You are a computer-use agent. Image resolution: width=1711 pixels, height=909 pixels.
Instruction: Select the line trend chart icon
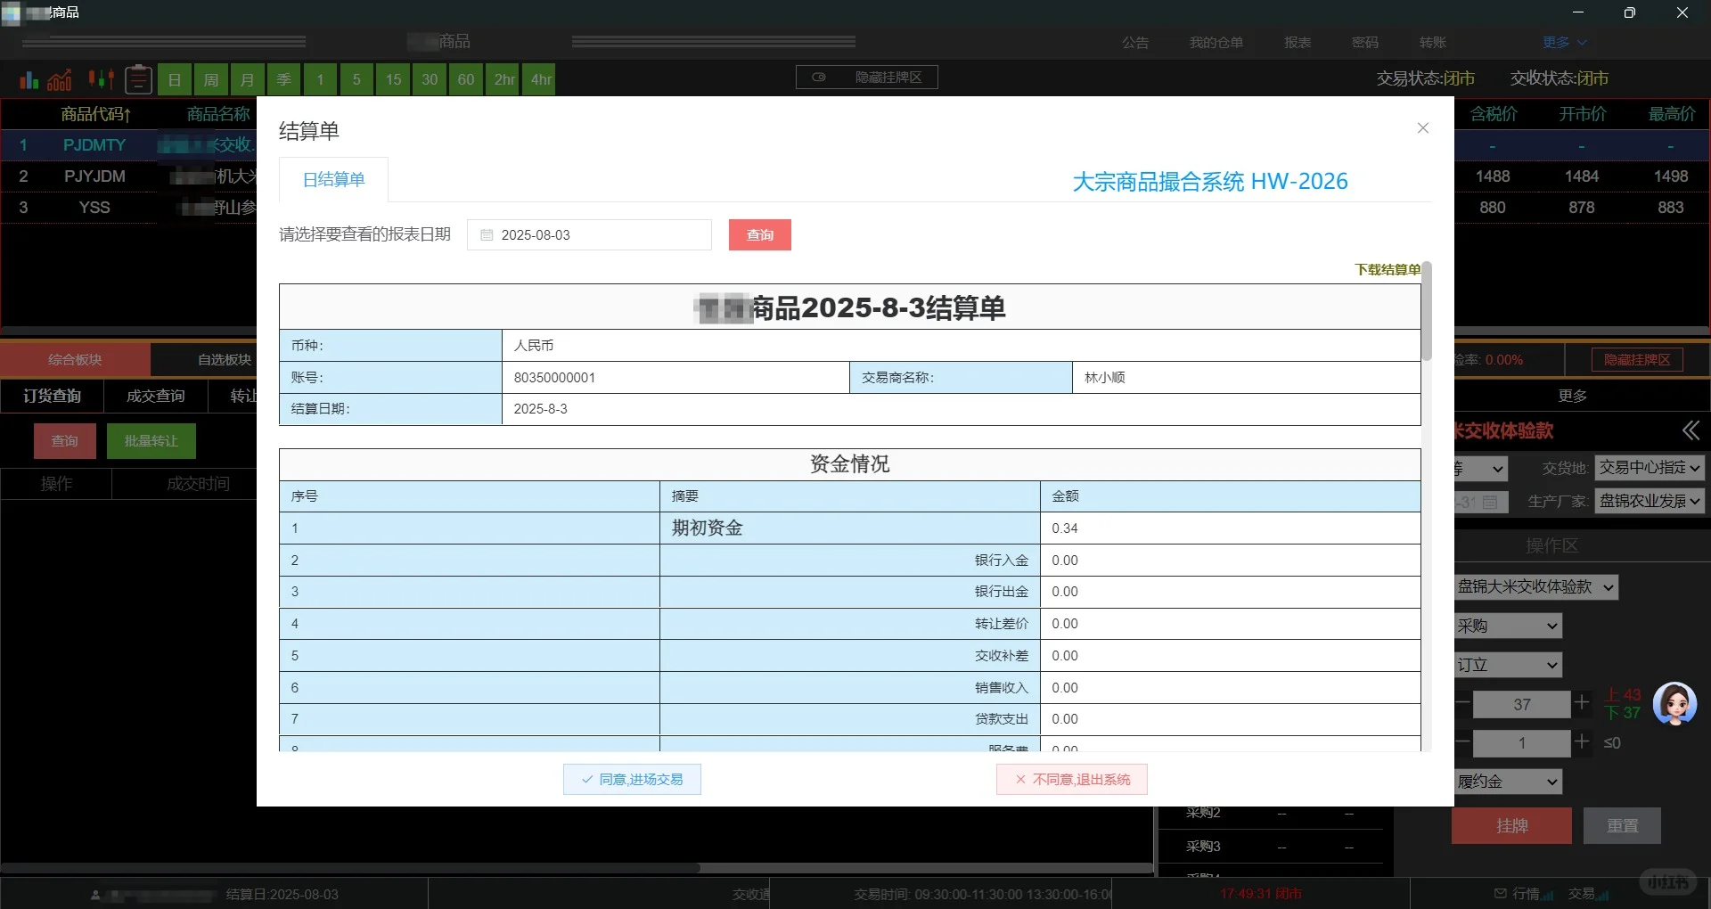[x=59, y=79]
